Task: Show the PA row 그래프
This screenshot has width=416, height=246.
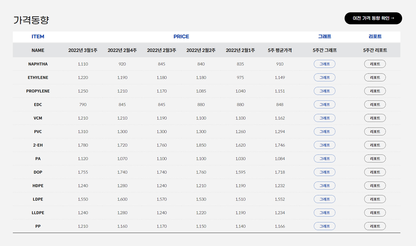Action: point(325,159)
